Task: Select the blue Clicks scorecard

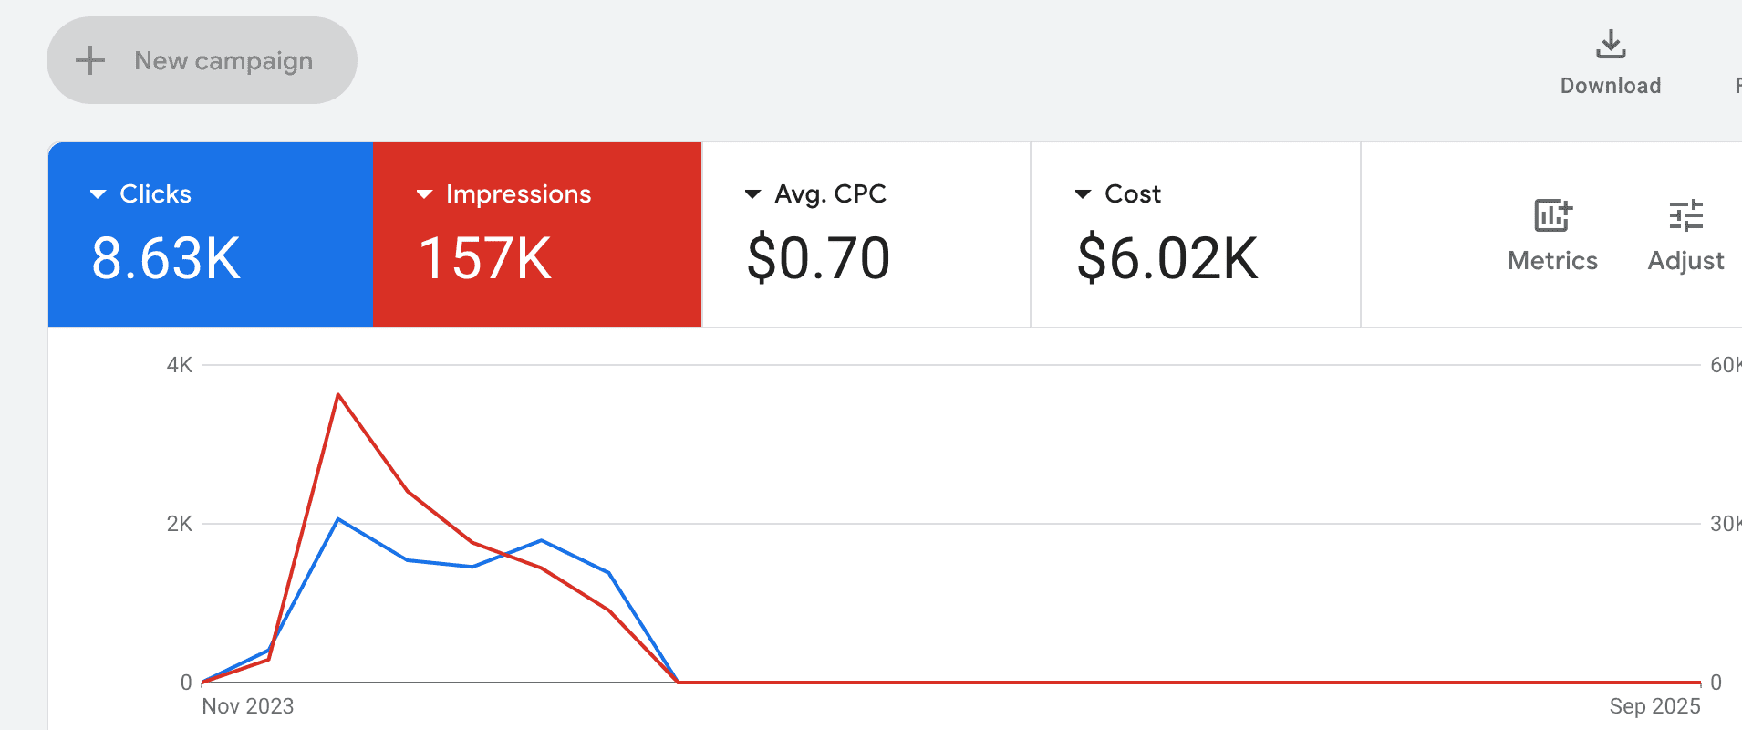Action: 211,235
